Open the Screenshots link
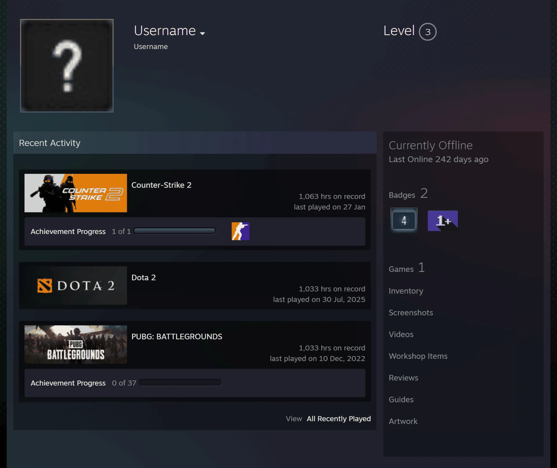Image resolution: width=557 pixels, height=468 pixels. pyautogui.click(x=411, y=313)
